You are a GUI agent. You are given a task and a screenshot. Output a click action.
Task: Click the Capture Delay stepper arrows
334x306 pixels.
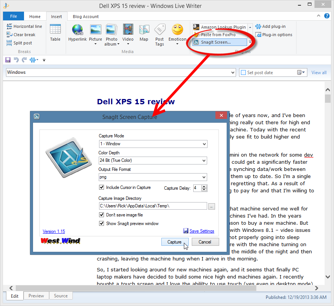click(204, 188)
